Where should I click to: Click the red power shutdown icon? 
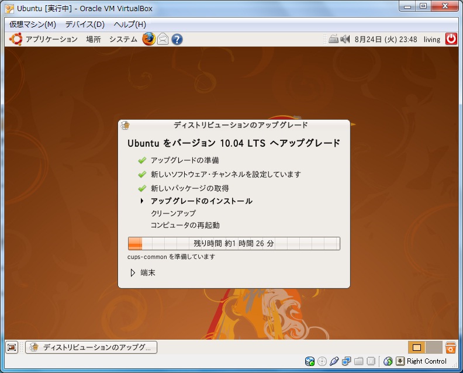click(451, 39)
